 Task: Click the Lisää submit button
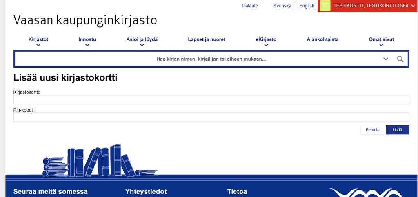(x=397, y=130)
